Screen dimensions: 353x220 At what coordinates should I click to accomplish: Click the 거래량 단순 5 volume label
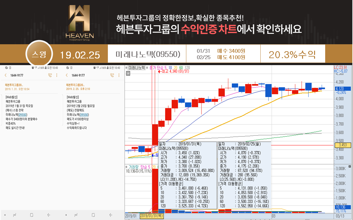(x=139, y=167)
